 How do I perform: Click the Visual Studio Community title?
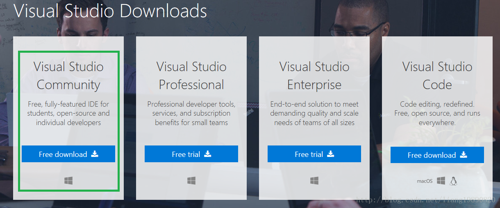click(x=68, y=76)
